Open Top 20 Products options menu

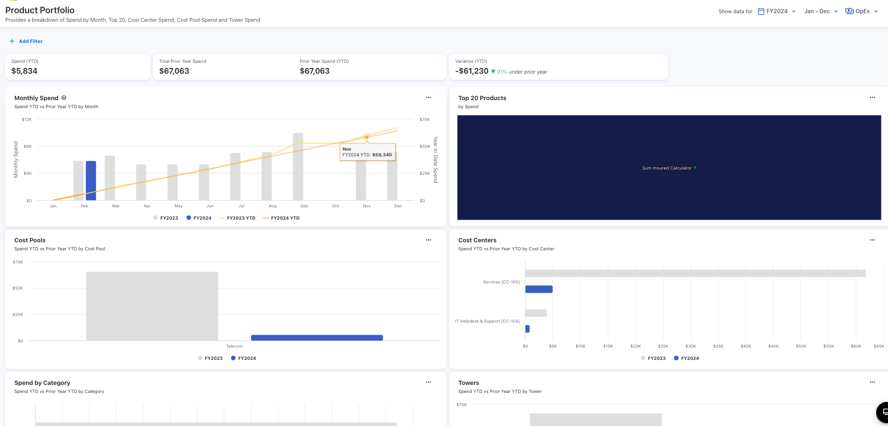point(872,97)
